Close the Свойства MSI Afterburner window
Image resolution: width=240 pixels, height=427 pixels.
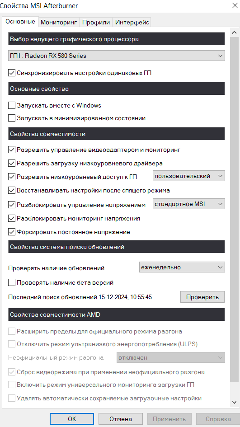coord(234,5)
